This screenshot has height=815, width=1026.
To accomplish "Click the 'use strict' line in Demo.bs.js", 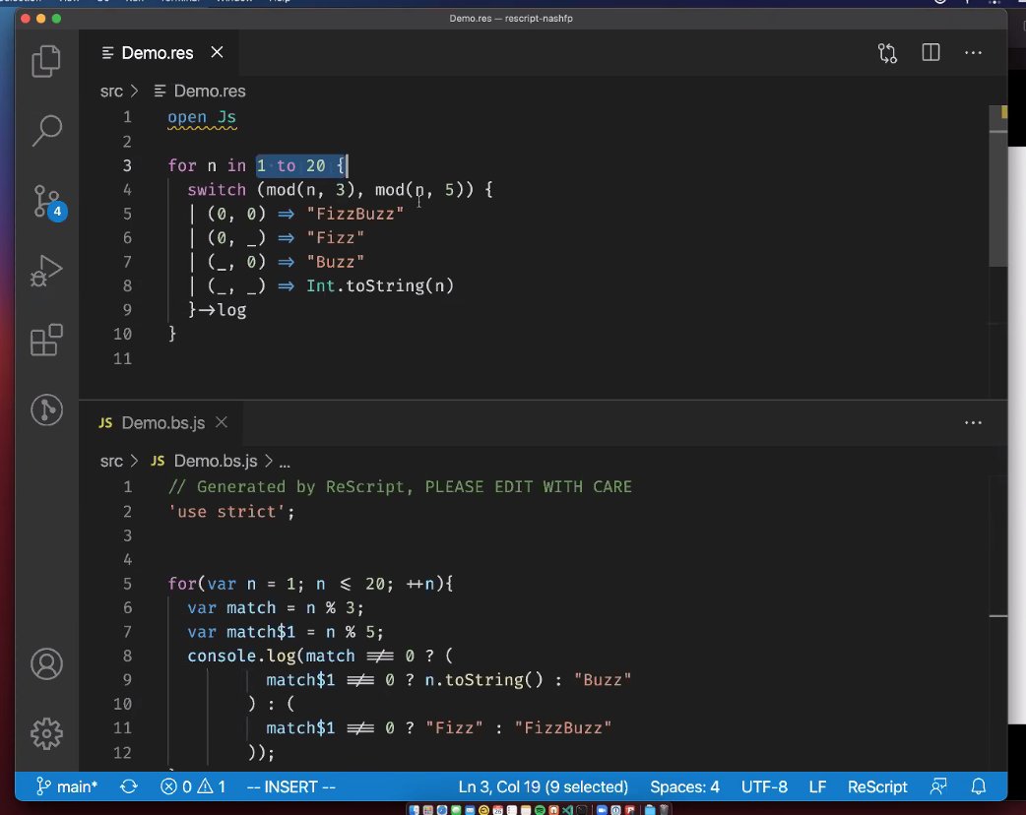I will 231,512.
